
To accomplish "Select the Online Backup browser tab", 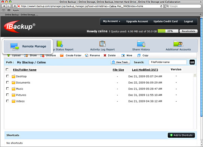I will (x=21, y=15).
